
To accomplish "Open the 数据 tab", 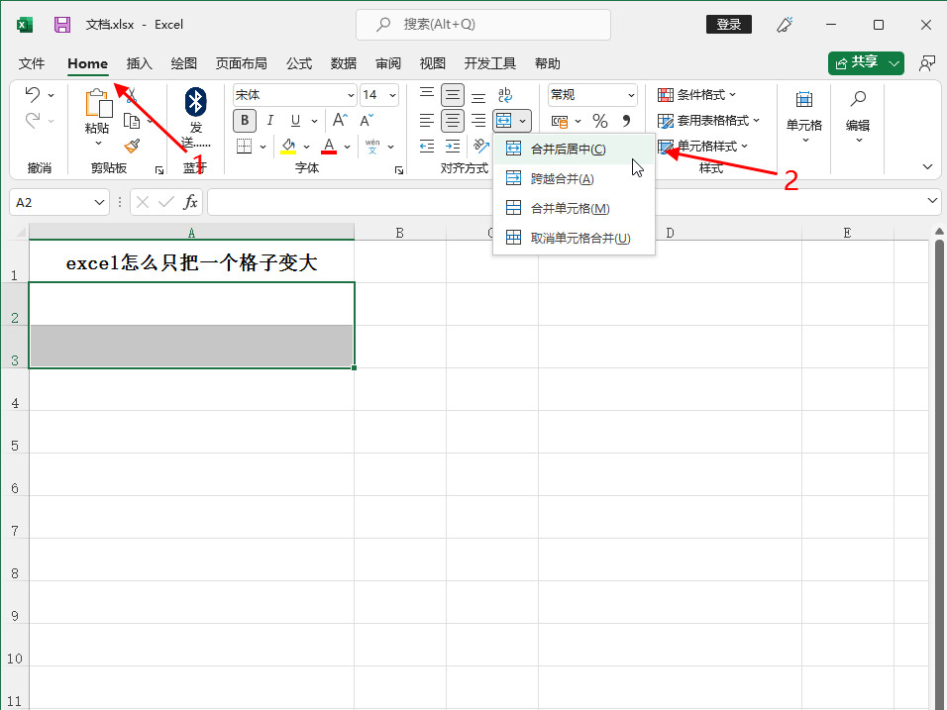I will 344,63.
